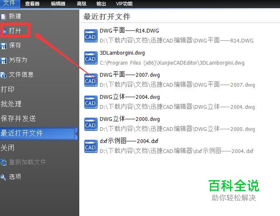
Task: Click the D:\ path ending DWG立体——2004.dwg
Action: click(177, 107)
